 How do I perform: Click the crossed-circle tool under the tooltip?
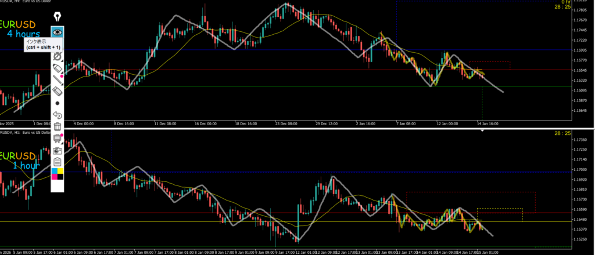pyautogui.click(x=57, y=57)
